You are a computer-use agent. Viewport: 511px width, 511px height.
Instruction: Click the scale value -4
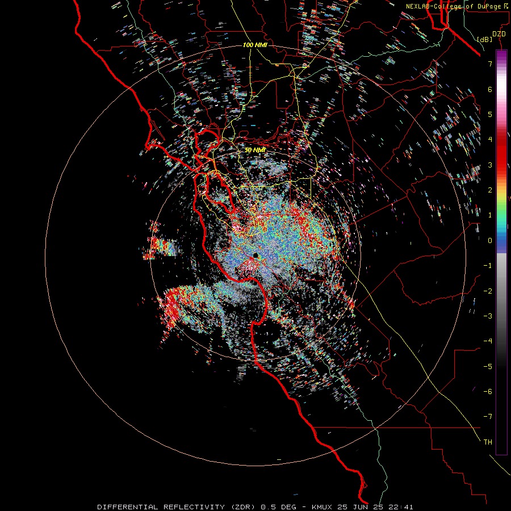click(488, 341)
